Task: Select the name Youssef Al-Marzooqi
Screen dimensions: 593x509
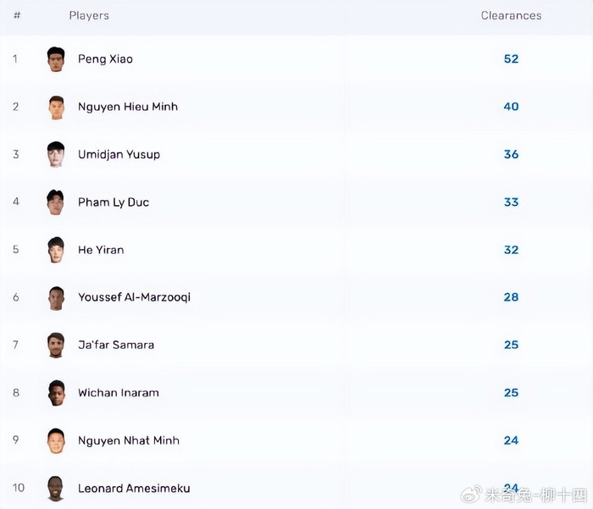Action: point(134,297)
